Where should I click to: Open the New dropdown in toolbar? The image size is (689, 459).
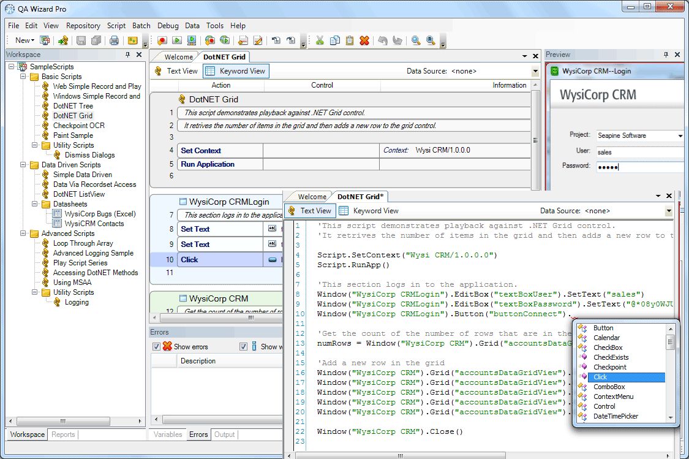[x=24, y=40]
